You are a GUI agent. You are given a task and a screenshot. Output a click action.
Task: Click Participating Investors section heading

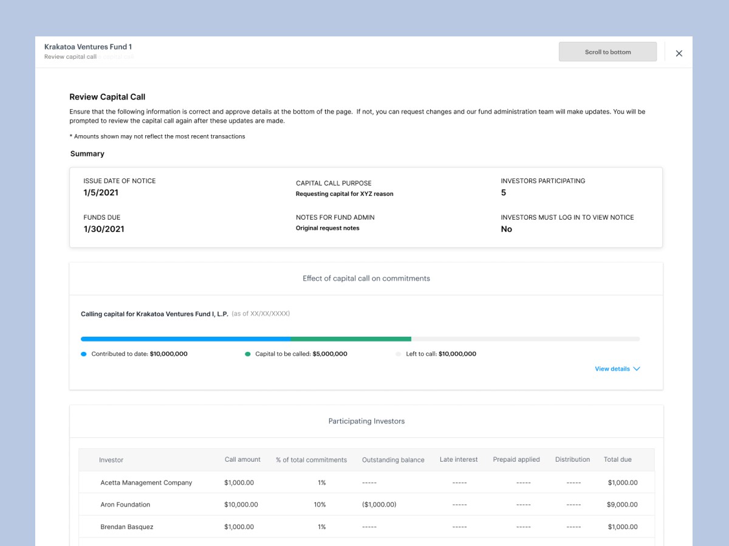click(366, 421)
